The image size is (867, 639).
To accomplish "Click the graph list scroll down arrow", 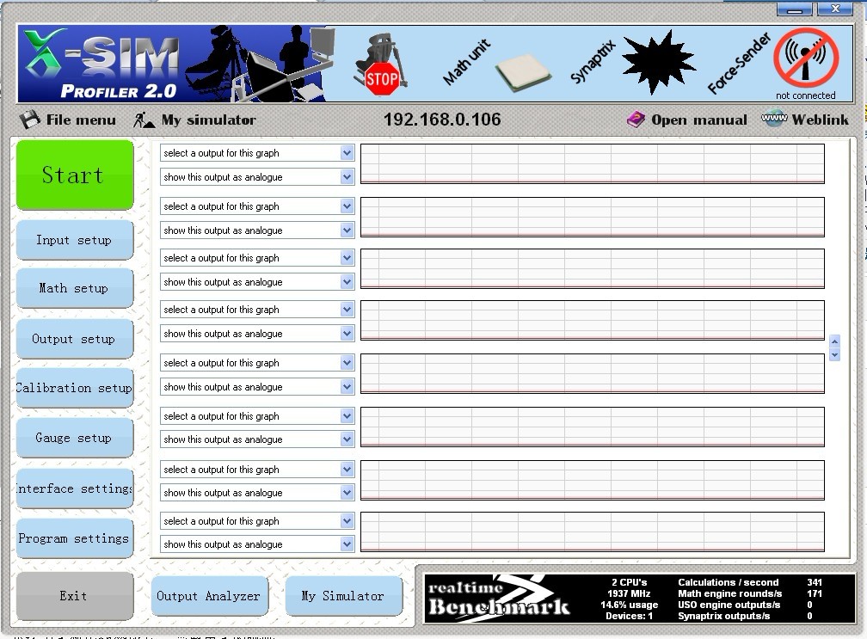I will [835, 354].
